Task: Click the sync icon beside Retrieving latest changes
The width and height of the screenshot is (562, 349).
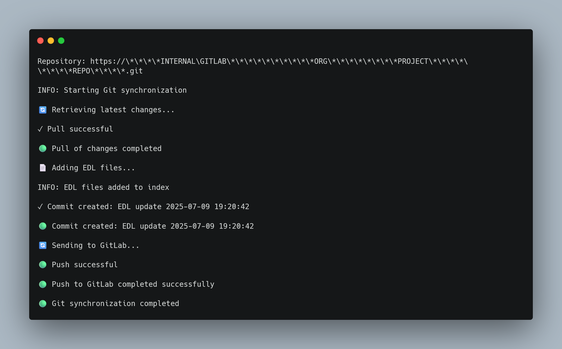Action: [43, 110]
